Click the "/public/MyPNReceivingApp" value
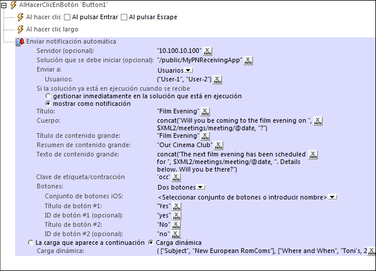 click(200, 60)
